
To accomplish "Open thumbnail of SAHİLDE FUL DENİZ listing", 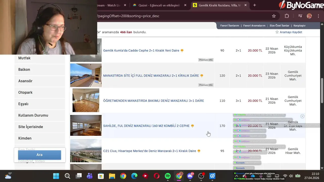I will click(86, 125).
